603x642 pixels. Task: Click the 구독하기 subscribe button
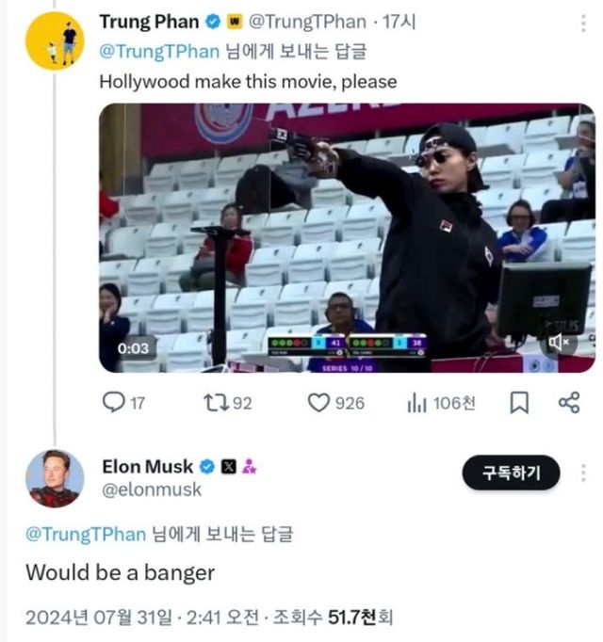(511, 473)
